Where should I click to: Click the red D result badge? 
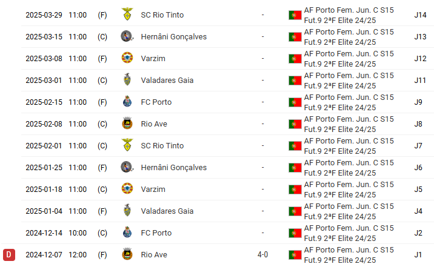click(9, 254)
